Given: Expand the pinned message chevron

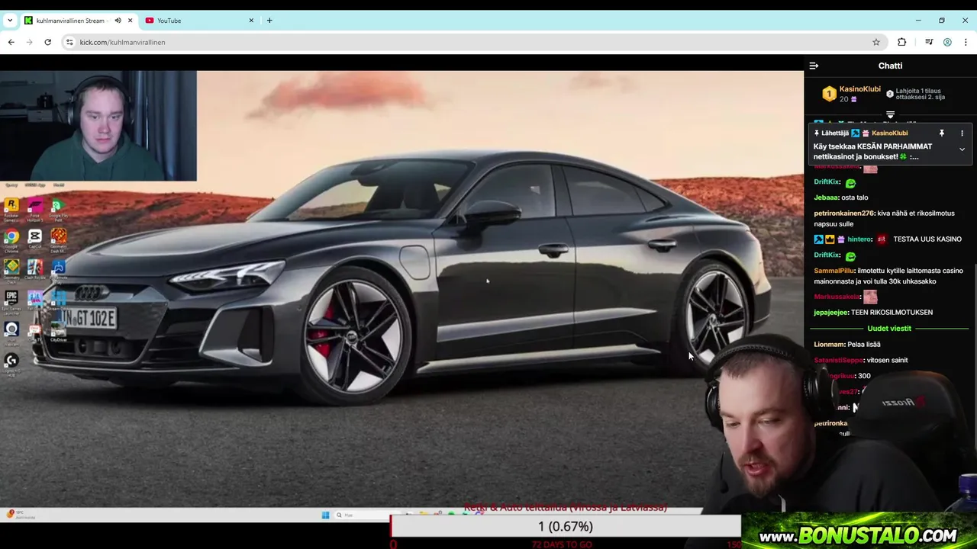Looking at the screenshot, I should tap(962, 149).
